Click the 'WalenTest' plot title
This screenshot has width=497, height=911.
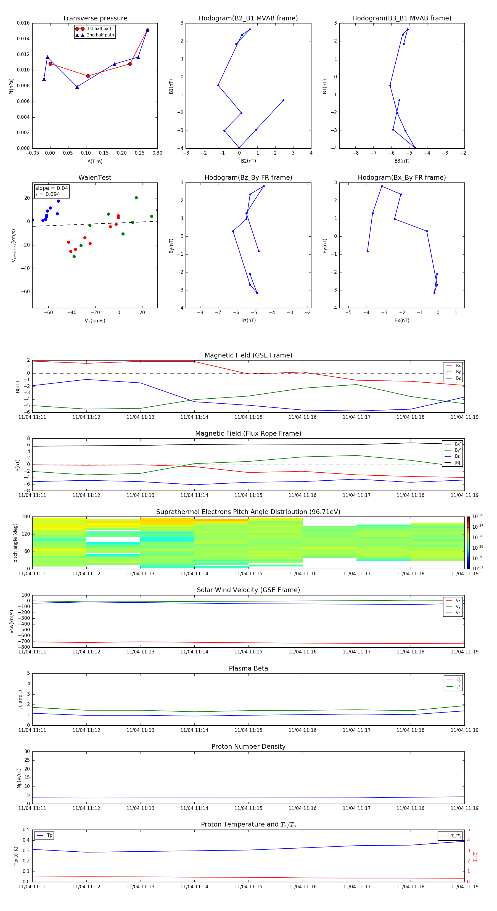[x=95, y=178]
